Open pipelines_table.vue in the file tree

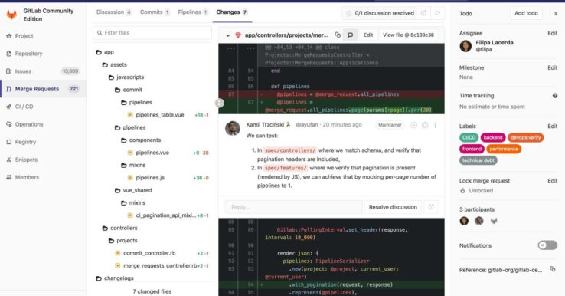(160, 115)
